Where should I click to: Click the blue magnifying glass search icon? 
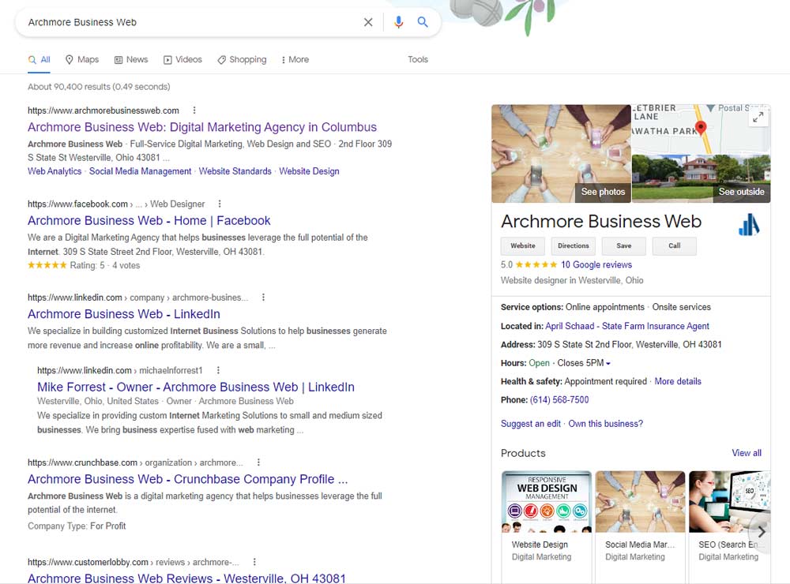pos(423,22)
